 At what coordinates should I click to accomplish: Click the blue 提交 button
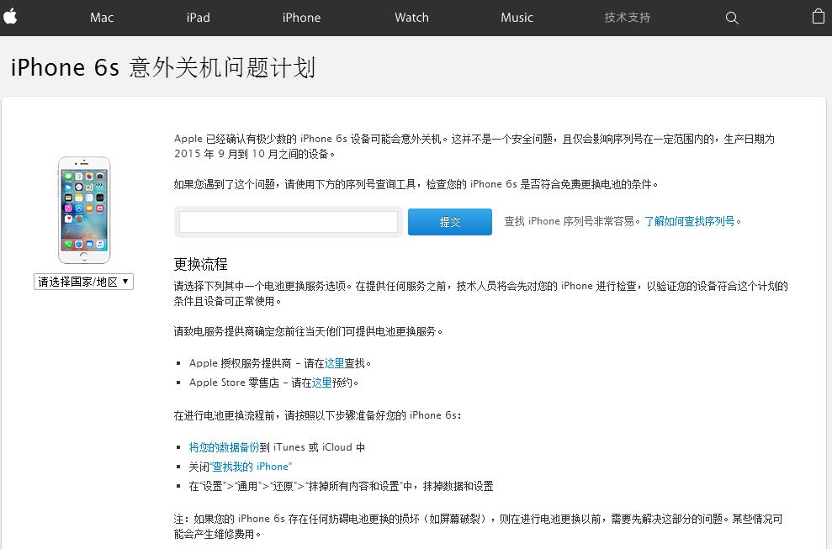450,222
